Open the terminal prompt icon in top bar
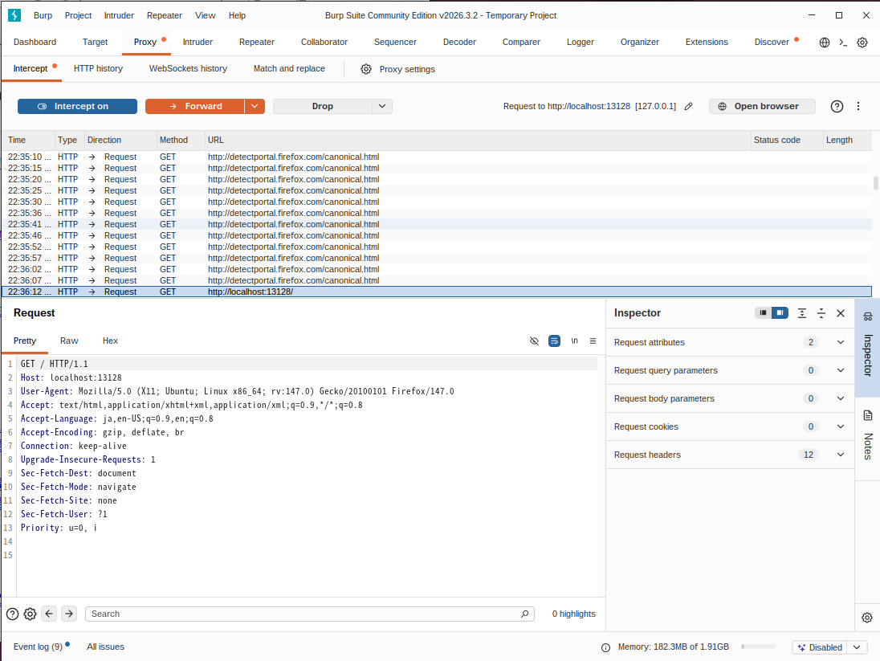This screenshot has width=880, height=661. pyautogui.click(x=843, y=42)
